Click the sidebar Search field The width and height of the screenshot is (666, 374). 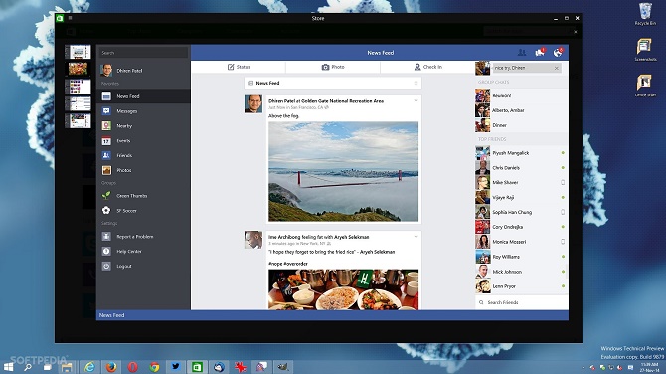pos(143,53)
